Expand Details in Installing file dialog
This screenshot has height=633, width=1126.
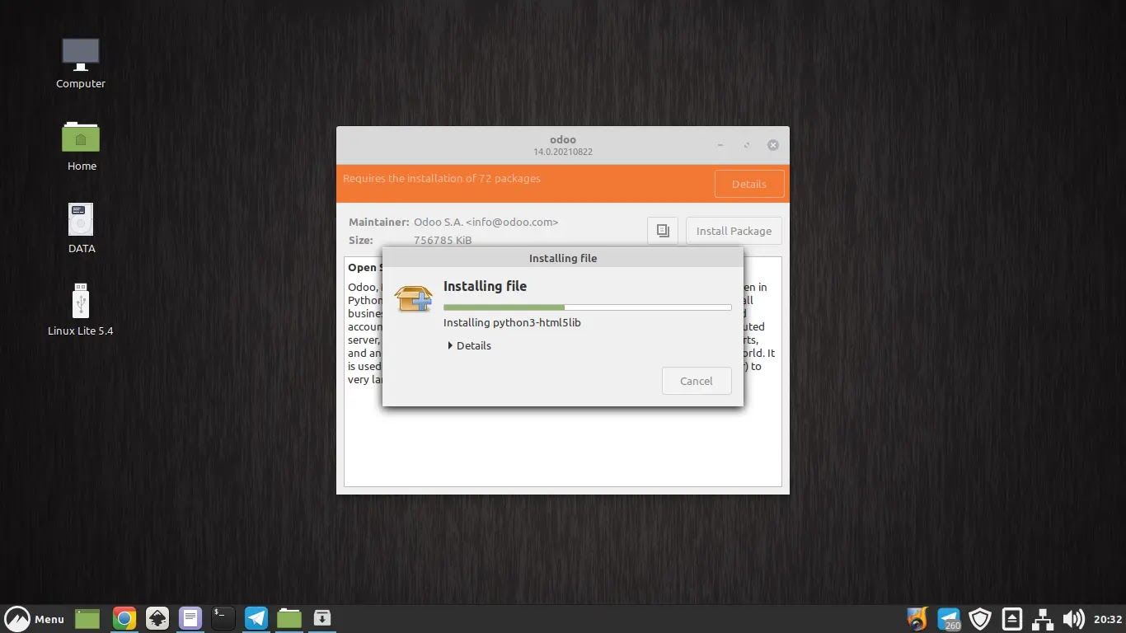point(469,345)
